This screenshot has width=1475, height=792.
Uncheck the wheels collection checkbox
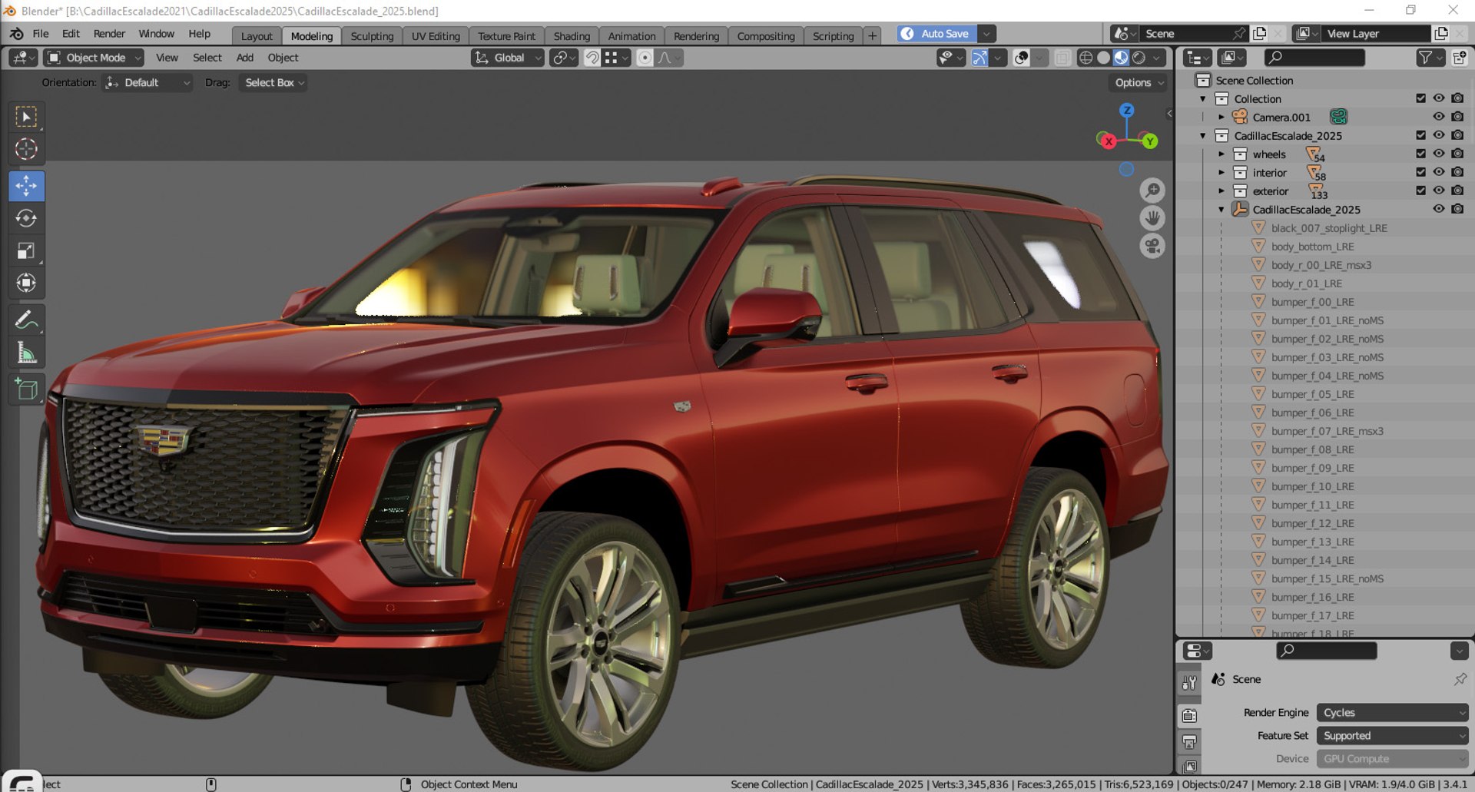click(1420, 154)
